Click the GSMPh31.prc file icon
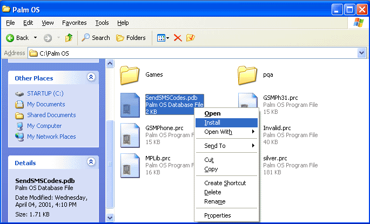Viewport: 370px width, 224px height. 248,100
